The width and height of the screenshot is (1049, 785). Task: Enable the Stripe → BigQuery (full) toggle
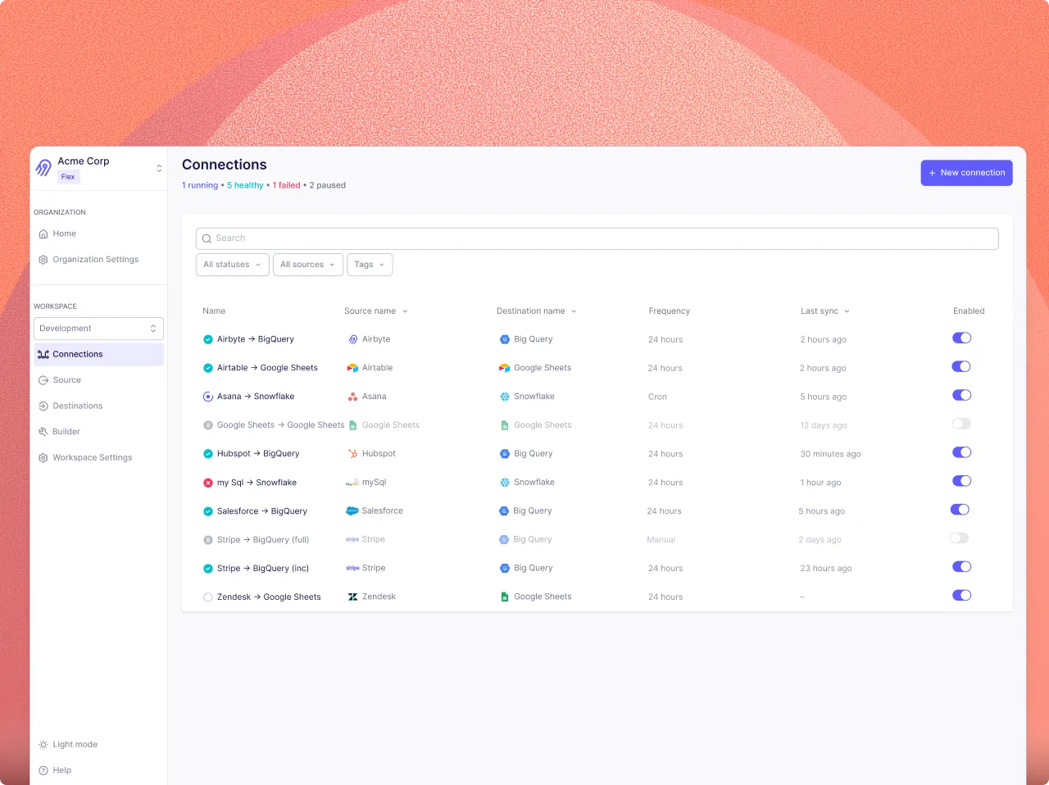(x=960, y=538)
